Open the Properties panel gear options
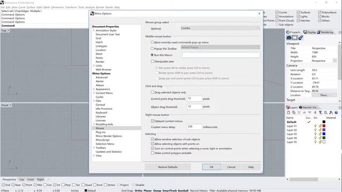This screenshot has height=192, width=342. coord(340,32)
